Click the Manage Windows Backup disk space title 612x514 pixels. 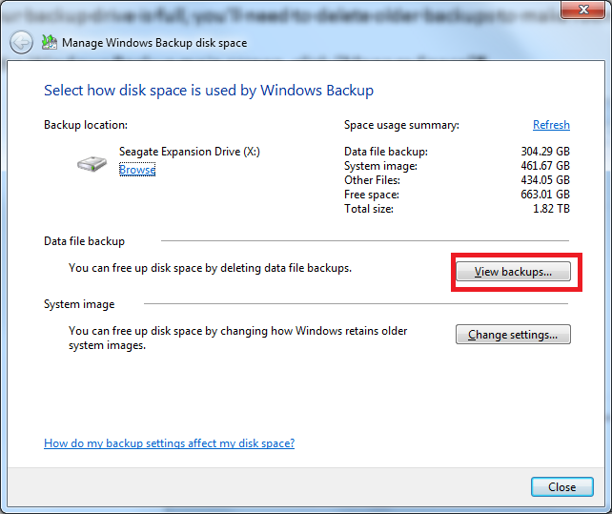pos(154,43)
